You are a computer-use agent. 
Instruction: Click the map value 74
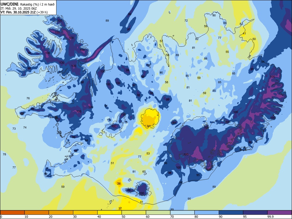25,127
